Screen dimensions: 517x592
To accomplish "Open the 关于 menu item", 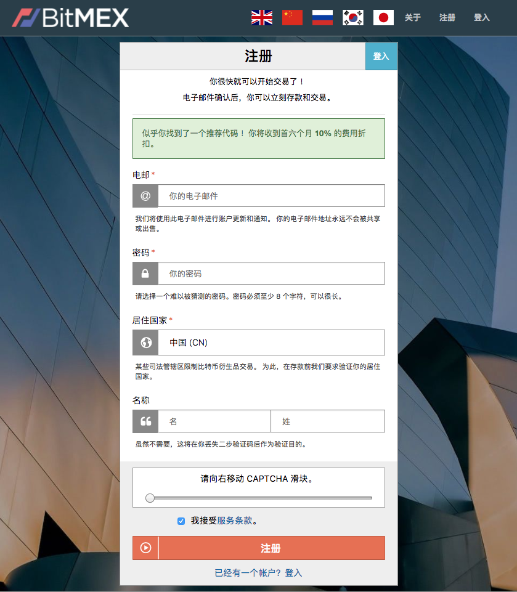I will pos(413,18).
